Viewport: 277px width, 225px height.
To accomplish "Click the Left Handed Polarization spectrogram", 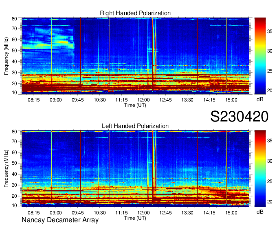I will point(135,169).
